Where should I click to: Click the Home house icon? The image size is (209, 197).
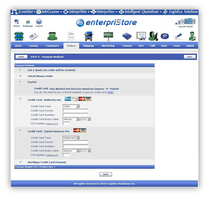(x=16, y=22)
